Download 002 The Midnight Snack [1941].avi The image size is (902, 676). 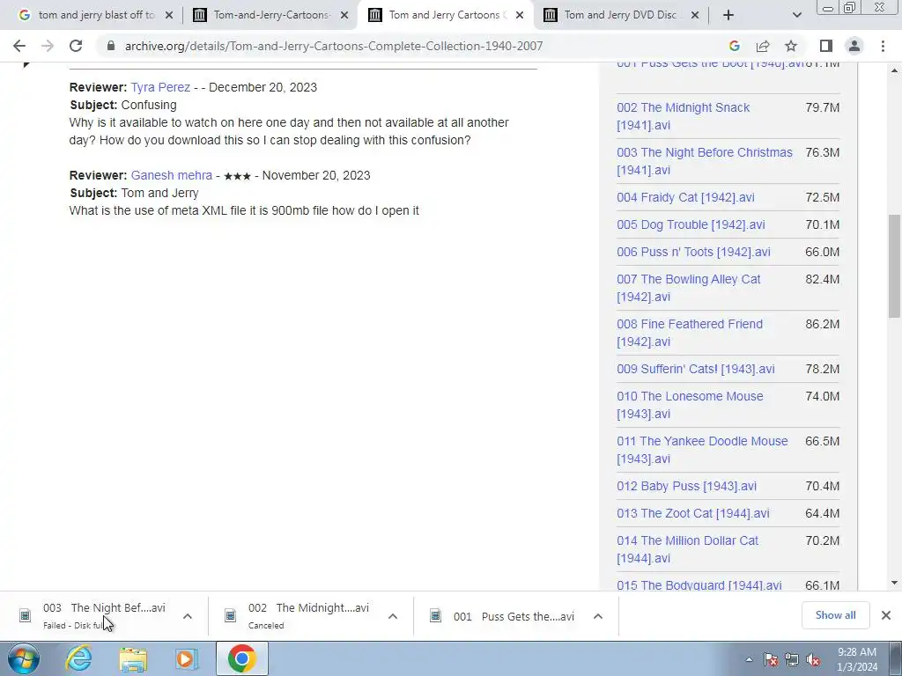pos(684,116)
